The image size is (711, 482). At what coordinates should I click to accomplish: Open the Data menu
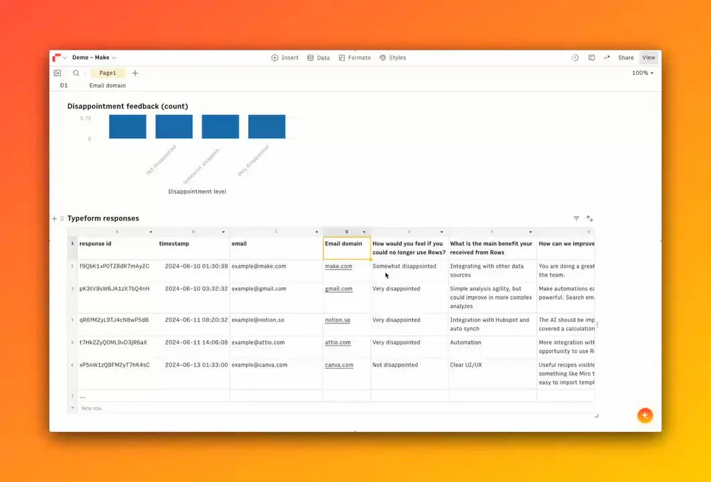(318, 58)
